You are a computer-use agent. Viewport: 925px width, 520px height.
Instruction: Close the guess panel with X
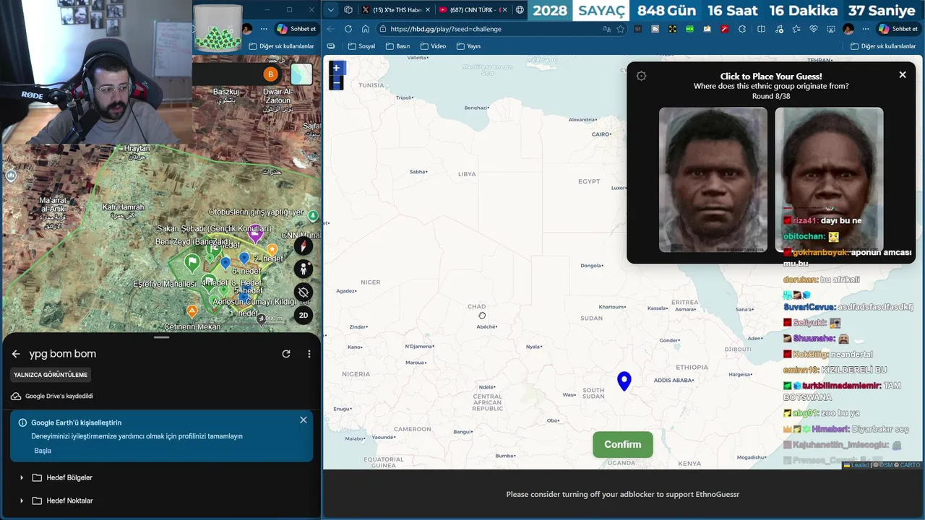click(x=902, y=74)
